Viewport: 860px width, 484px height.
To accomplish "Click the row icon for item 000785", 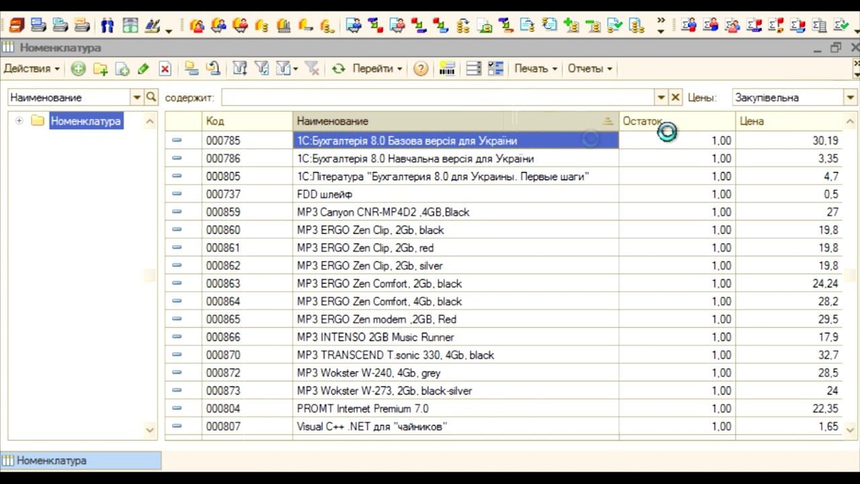I will click(x=177, y=140).
